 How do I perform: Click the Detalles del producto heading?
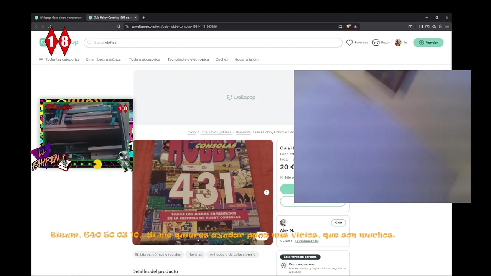click(x=155, y=271)
